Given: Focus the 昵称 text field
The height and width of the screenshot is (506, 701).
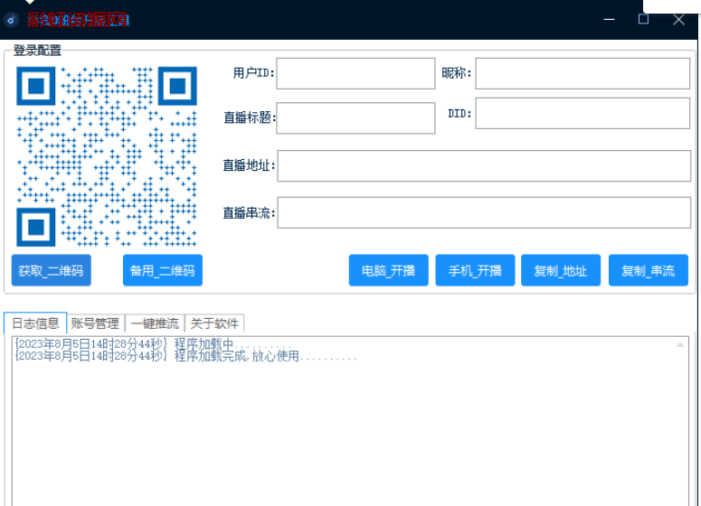Looking at the screenshot, I should pos(582,74).
